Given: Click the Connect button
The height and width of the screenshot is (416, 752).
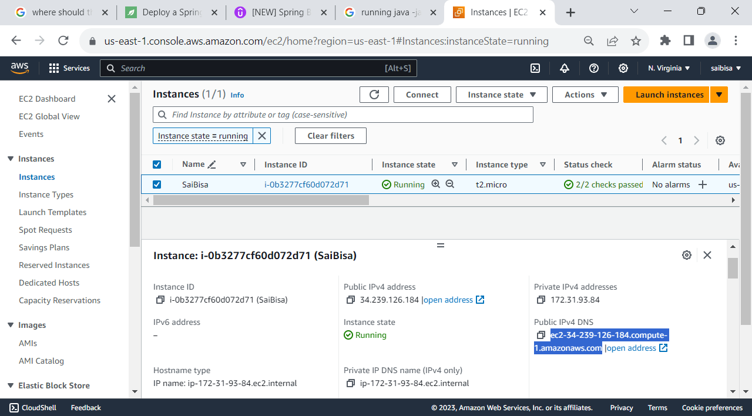Looking at the screenshot, I should 422,94.
